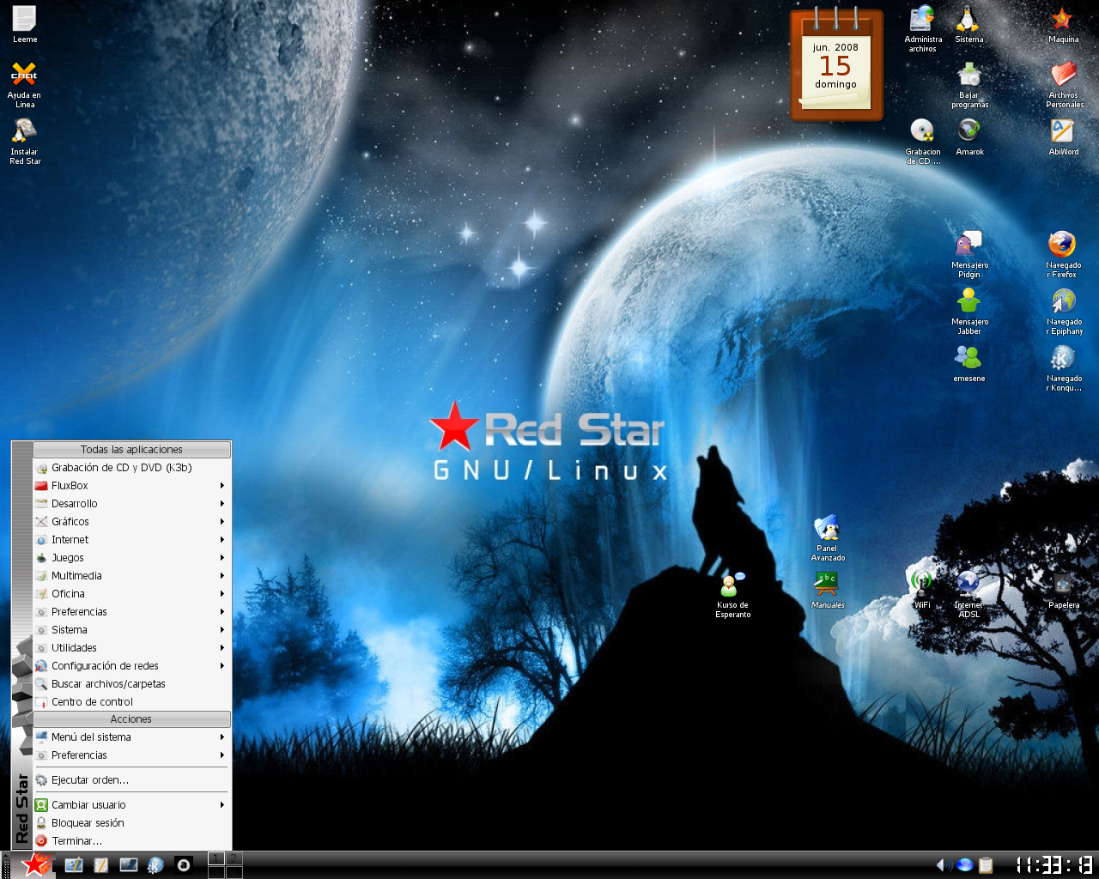Screen dimensions: 1099x879
Task: Expand the Desarrollo submenu
Action: tap(131, 504)
